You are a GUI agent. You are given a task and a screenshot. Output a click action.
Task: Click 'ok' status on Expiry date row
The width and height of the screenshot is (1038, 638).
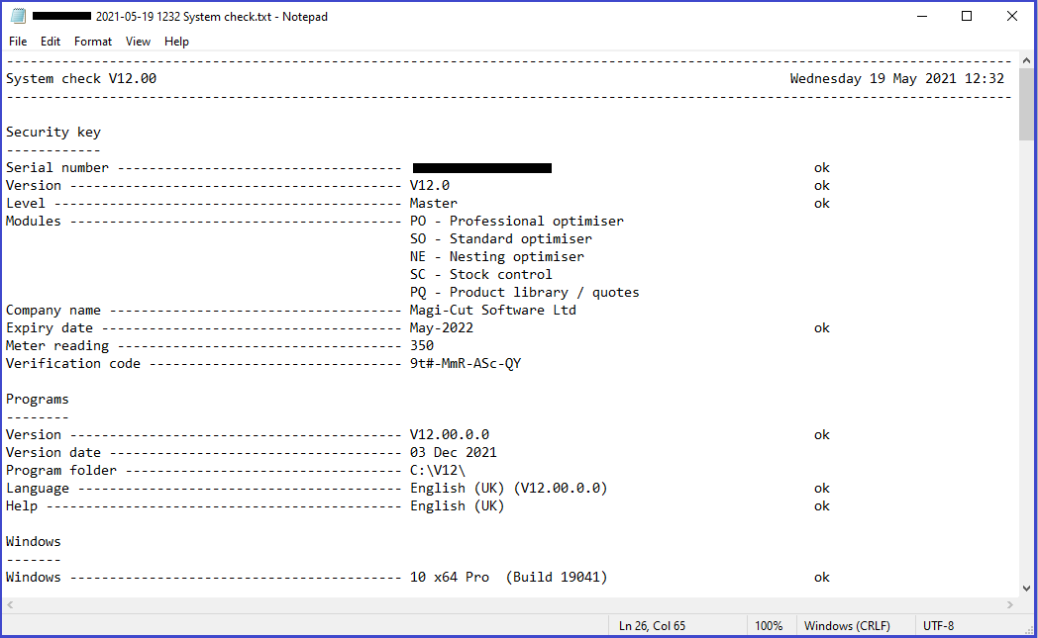pyautogui.click(x=821, y=328)
